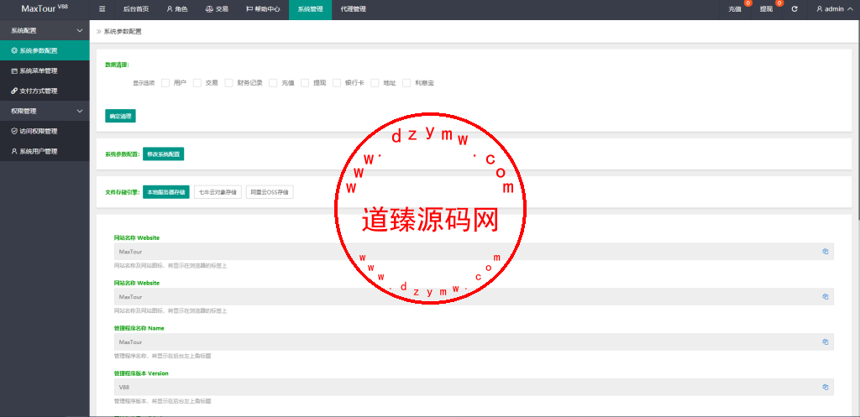Click the 数据清理 section label

pyautogui.click(x=117, y=65)
